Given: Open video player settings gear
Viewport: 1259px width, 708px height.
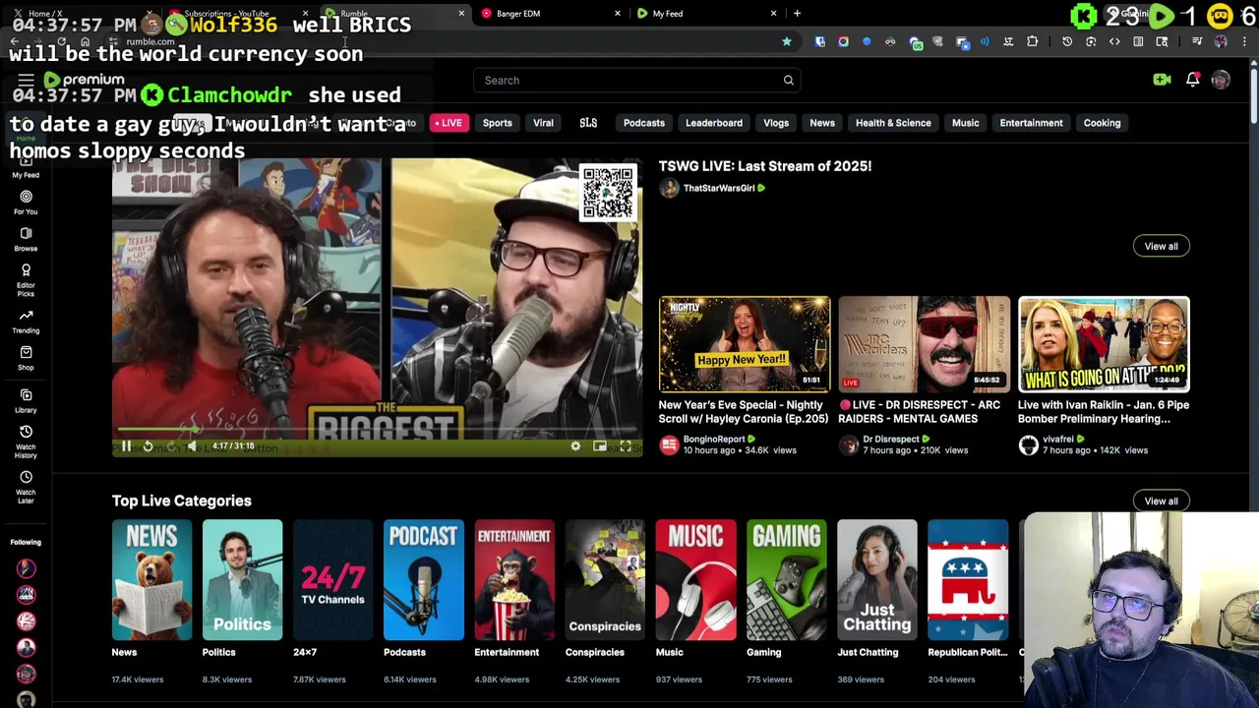Looking at the screenshot, I should pos(575,446).
